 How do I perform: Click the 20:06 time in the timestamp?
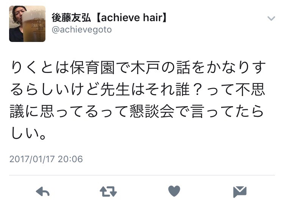(x=70, y=159)
